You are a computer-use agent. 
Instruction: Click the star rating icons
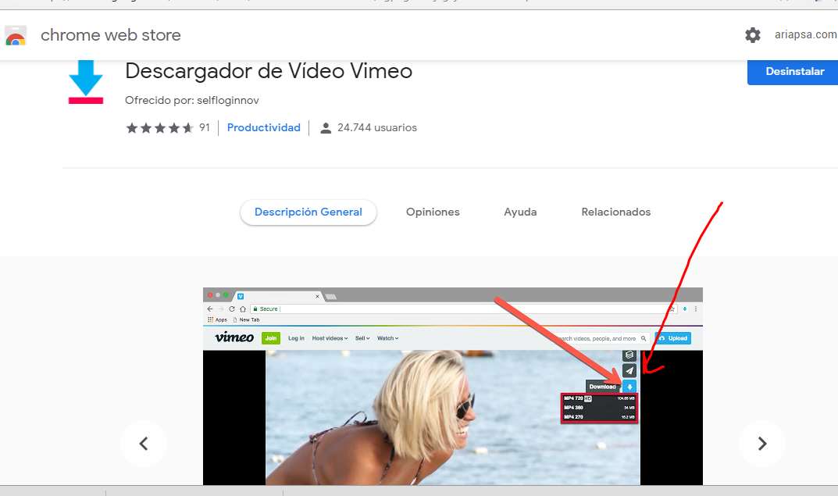point(159,128)
